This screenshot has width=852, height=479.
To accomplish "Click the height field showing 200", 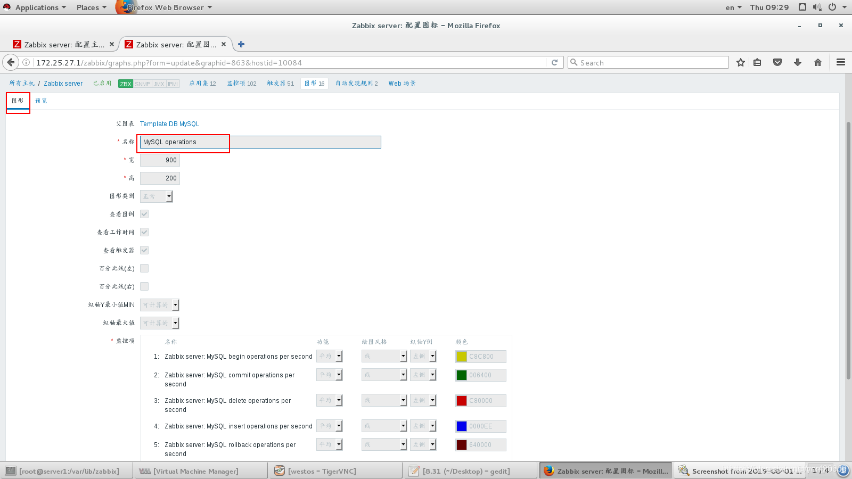I will tap(160, 178).
